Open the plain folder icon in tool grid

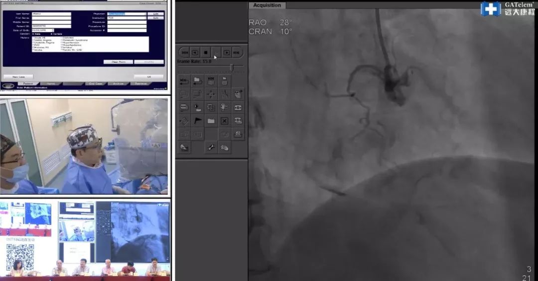click(x=211, y=121)
